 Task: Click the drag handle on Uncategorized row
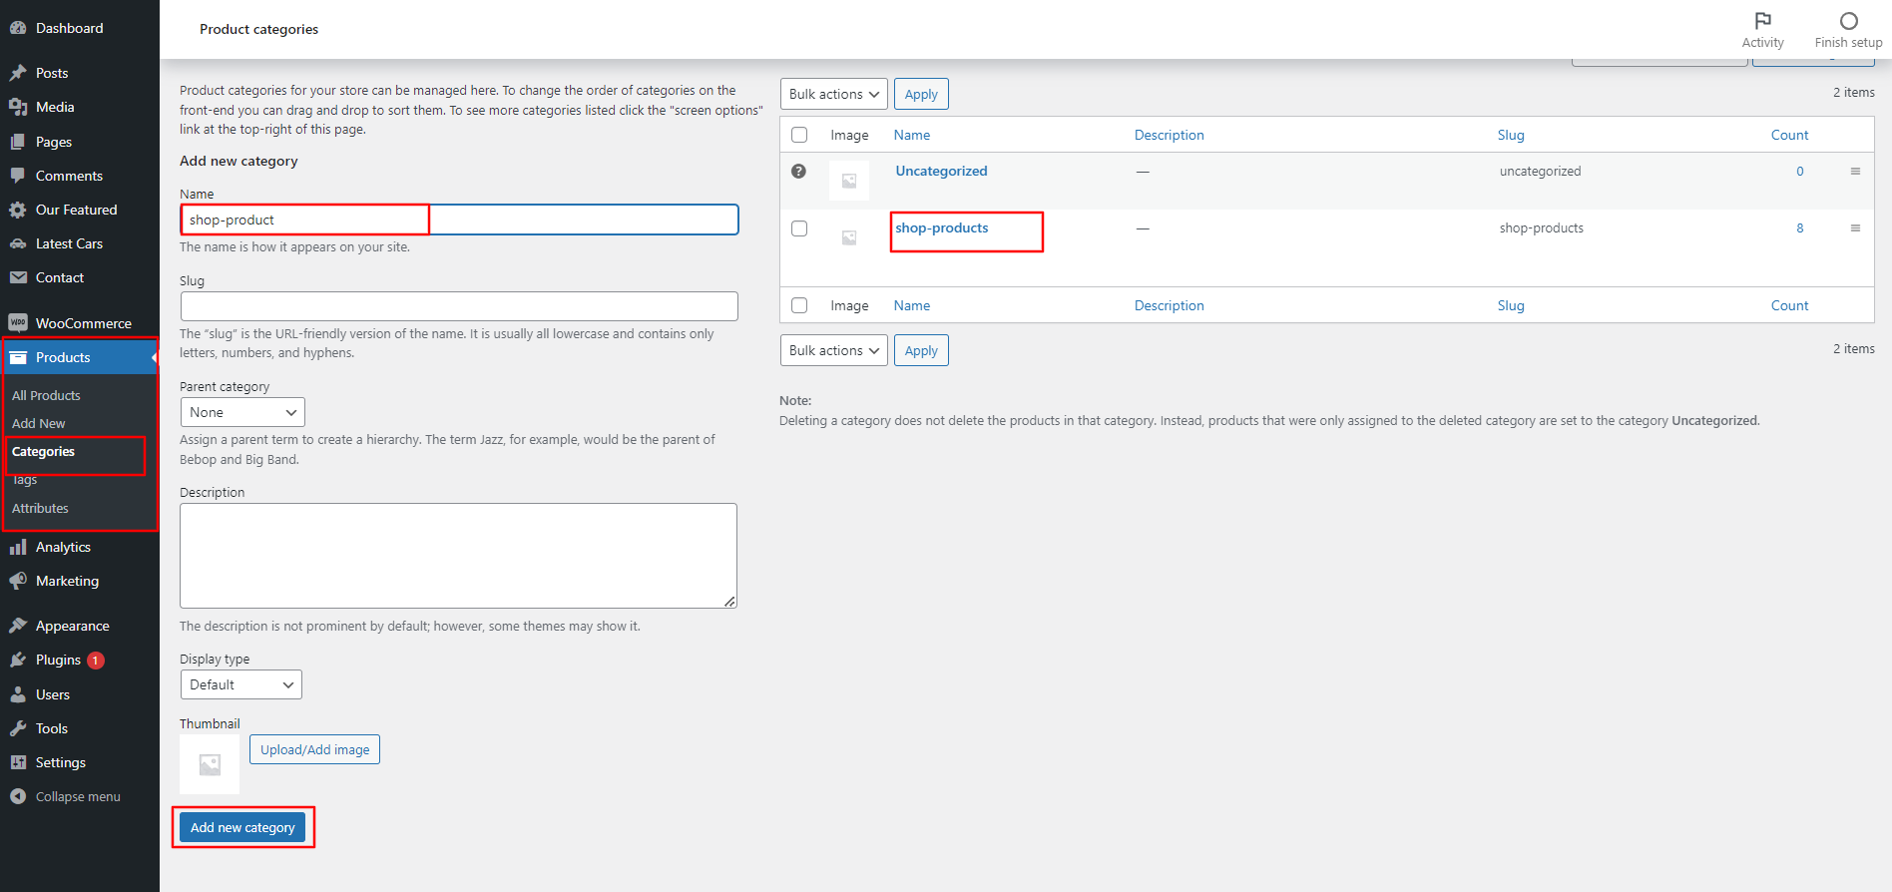(x=1855, y=172)
